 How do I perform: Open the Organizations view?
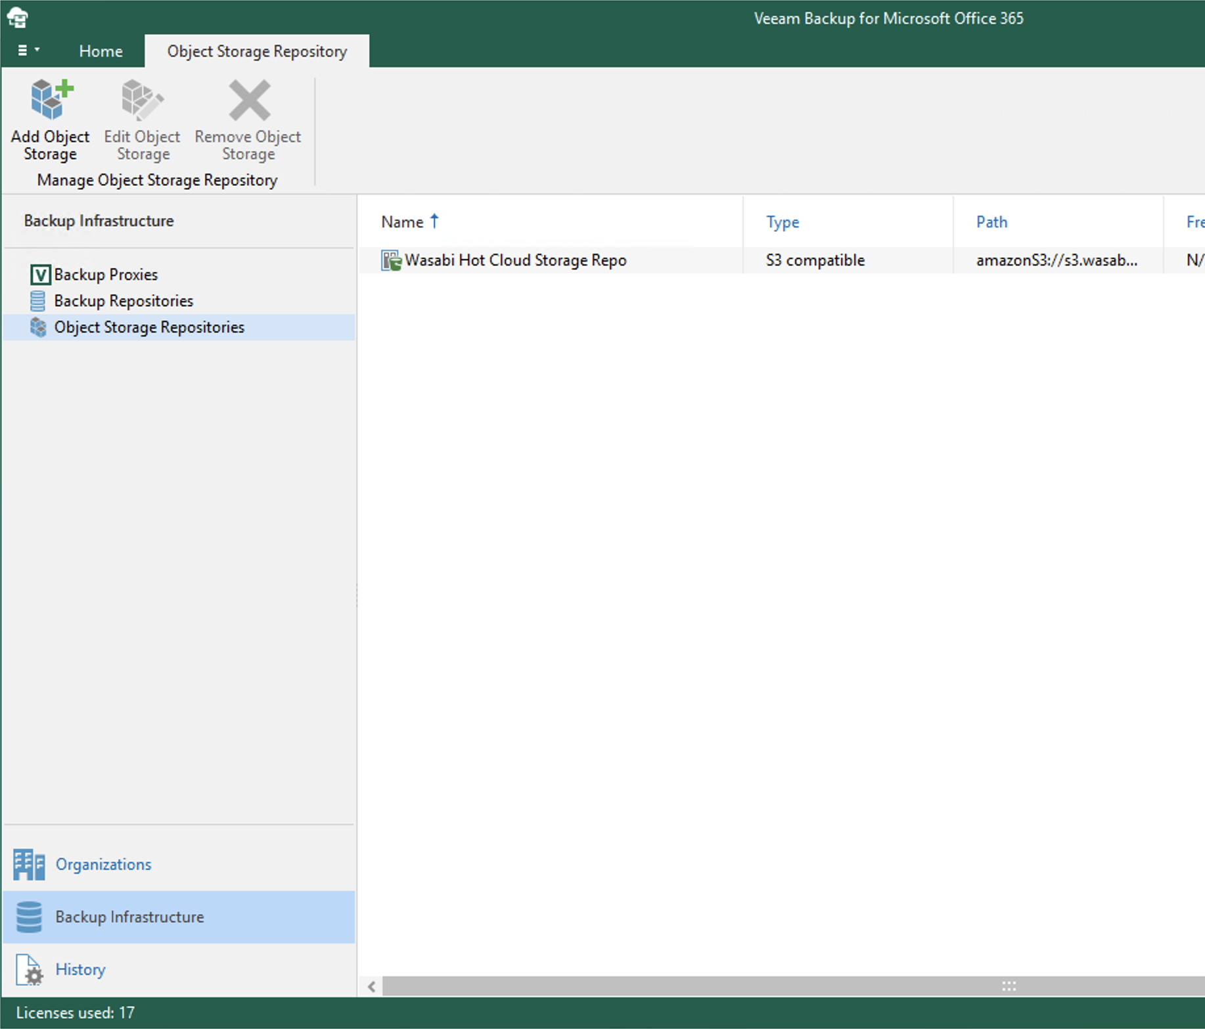103,864
